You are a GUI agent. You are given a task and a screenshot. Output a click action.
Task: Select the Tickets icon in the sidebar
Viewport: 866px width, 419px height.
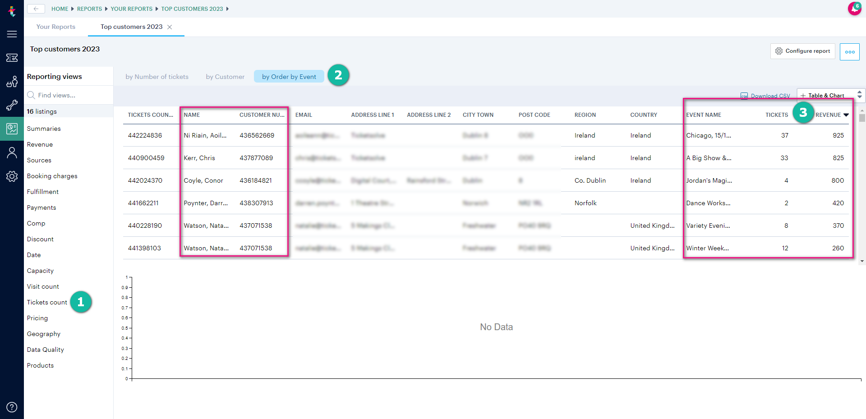(x=12, y=58)
